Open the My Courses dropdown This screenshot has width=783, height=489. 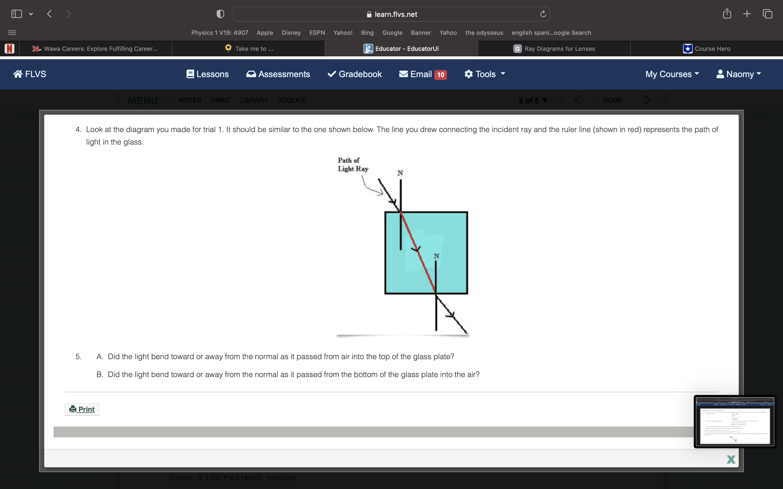672,74
